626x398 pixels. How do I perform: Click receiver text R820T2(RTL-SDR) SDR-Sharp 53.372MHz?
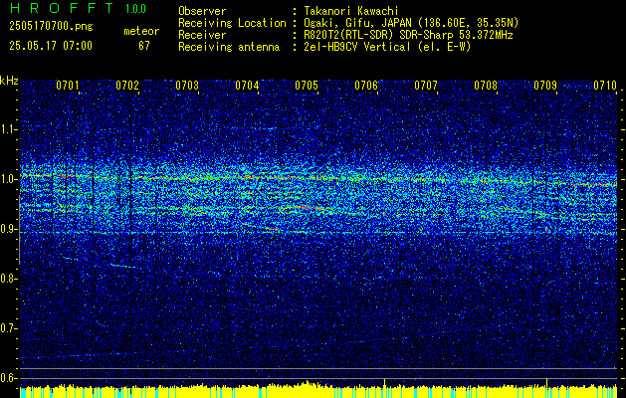(x=407, y=35)
